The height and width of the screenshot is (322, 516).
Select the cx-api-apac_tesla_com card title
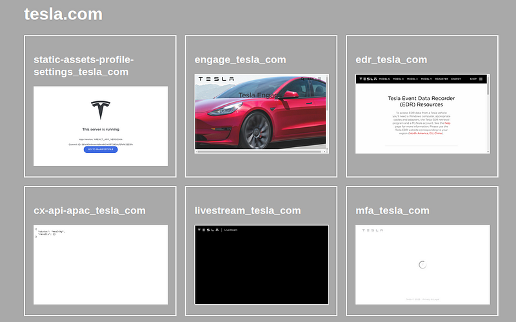point(90,210)
